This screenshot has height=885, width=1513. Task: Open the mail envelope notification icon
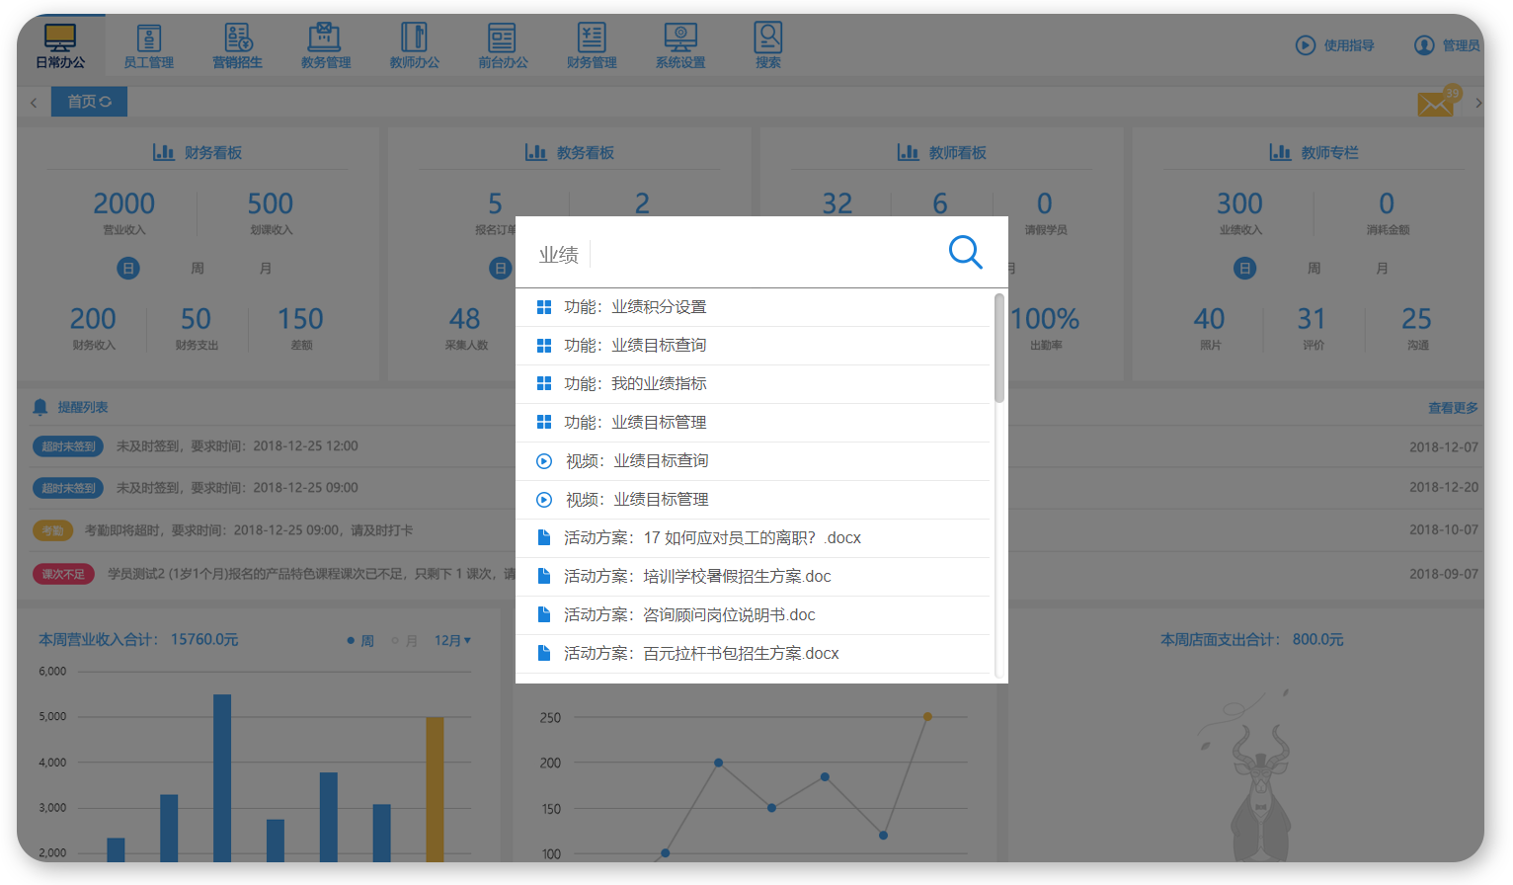[1436, 103]
